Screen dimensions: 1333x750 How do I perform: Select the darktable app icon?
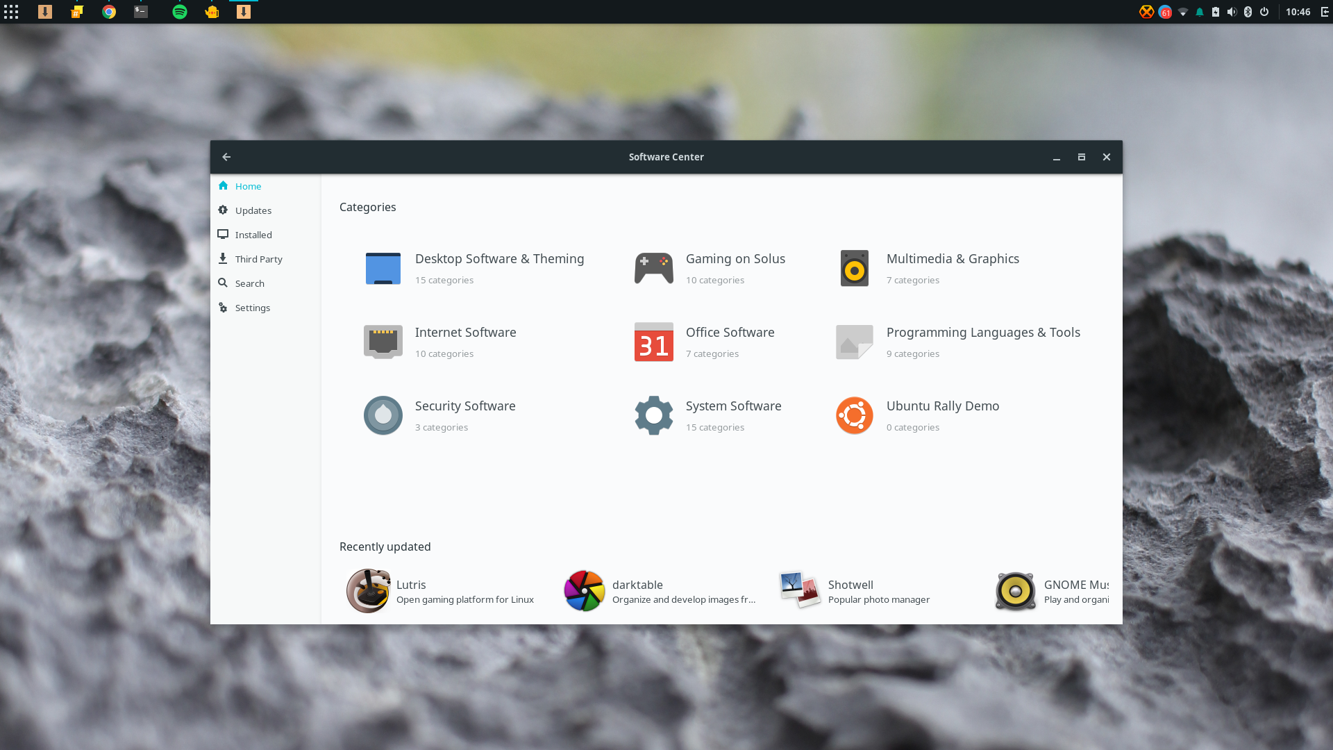[x=585, y=591]
